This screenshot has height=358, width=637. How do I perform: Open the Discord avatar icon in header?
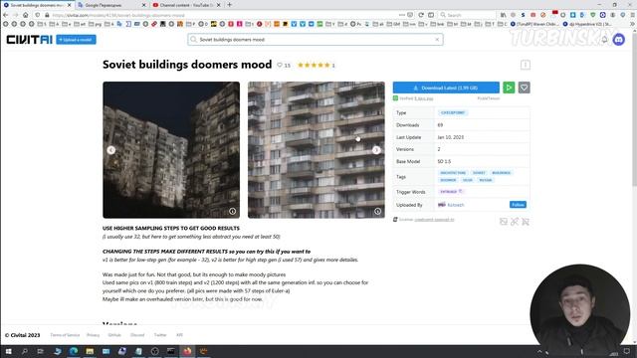(619, 40)
